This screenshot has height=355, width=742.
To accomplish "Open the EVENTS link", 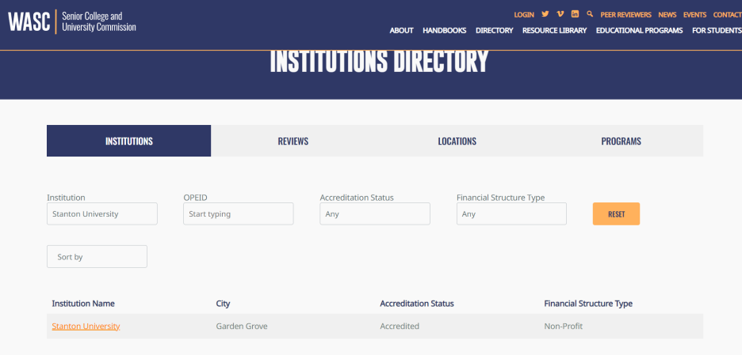I will tap(694, 15).
